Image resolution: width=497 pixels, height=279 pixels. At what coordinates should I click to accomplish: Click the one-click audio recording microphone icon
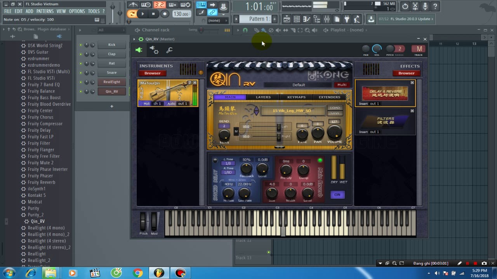click(425, 6)
